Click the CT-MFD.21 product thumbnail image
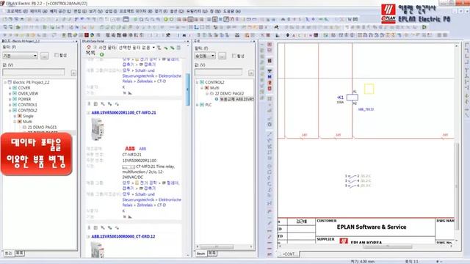This screenshot has height=264, width=470. [x=98, y=129]
